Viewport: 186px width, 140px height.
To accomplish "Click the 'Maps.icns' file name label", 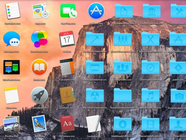I will point(40,24).
